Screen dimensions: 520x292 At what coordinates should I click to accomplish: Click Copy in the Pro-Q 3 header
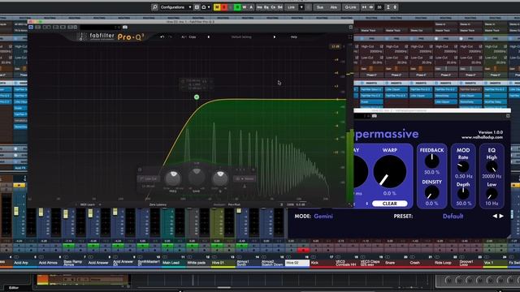193,36
